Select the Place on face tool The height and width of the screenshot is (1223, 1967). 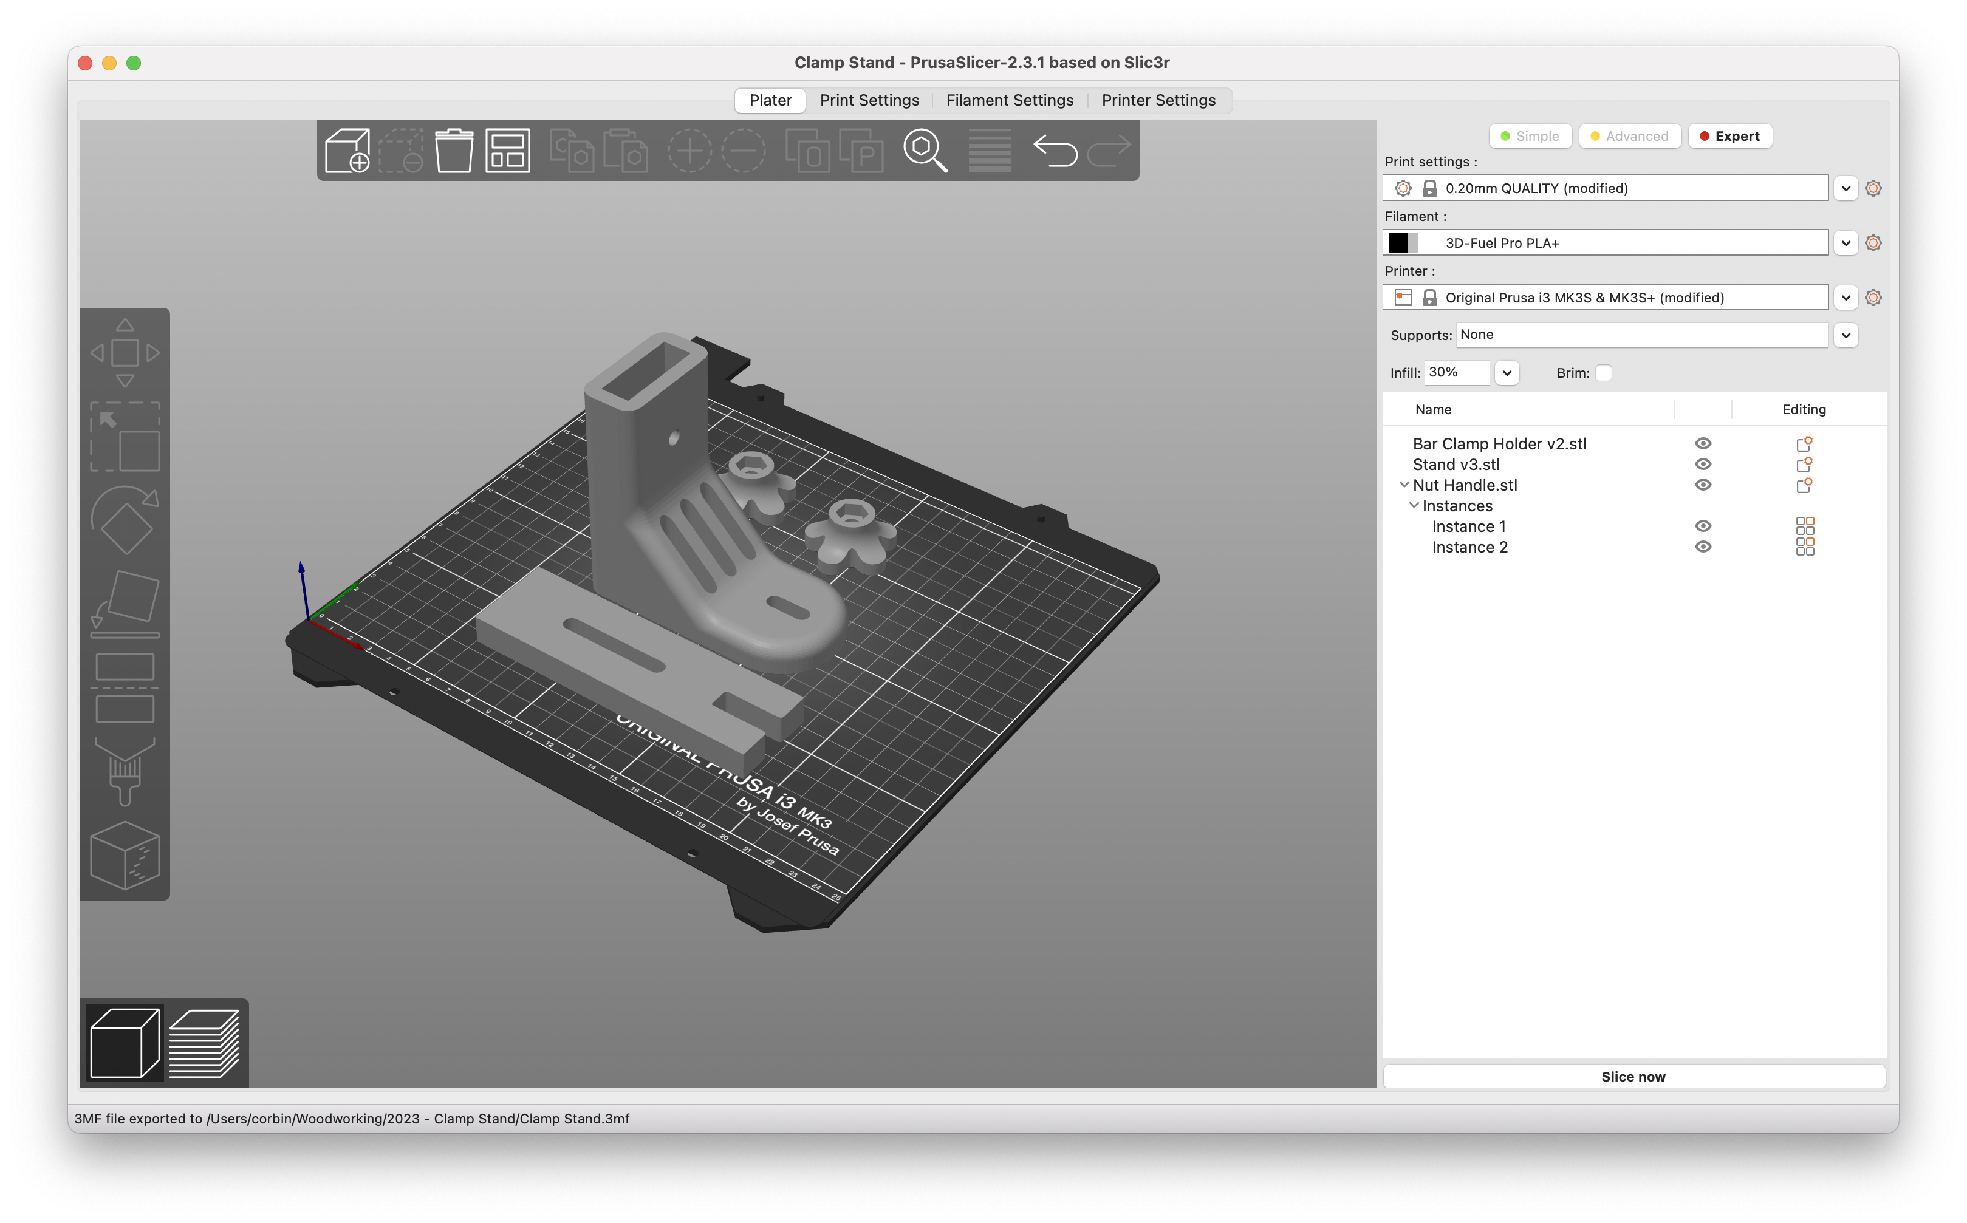(125, 604)
